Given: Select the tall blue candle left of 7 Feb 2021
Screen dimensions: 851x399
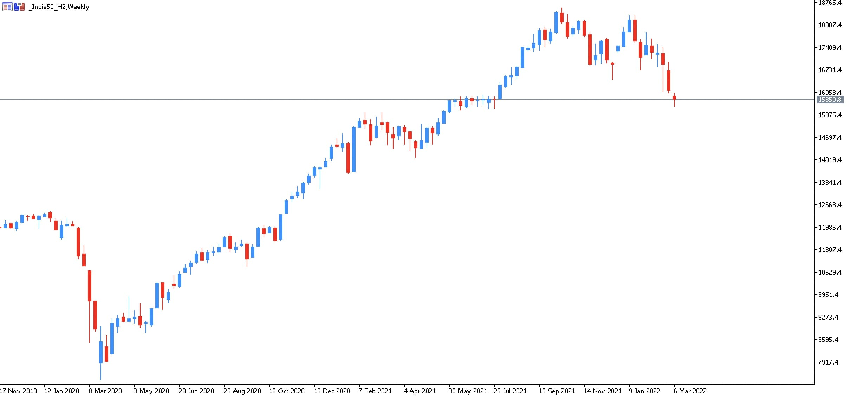Looking at the screenshot, I should 354,150.
